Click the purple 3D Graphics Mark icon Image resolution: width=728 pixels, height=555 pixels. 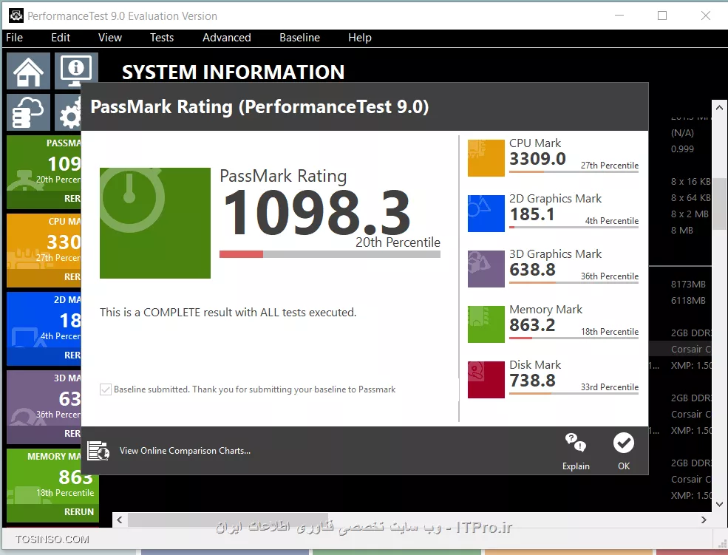(486, 269)
